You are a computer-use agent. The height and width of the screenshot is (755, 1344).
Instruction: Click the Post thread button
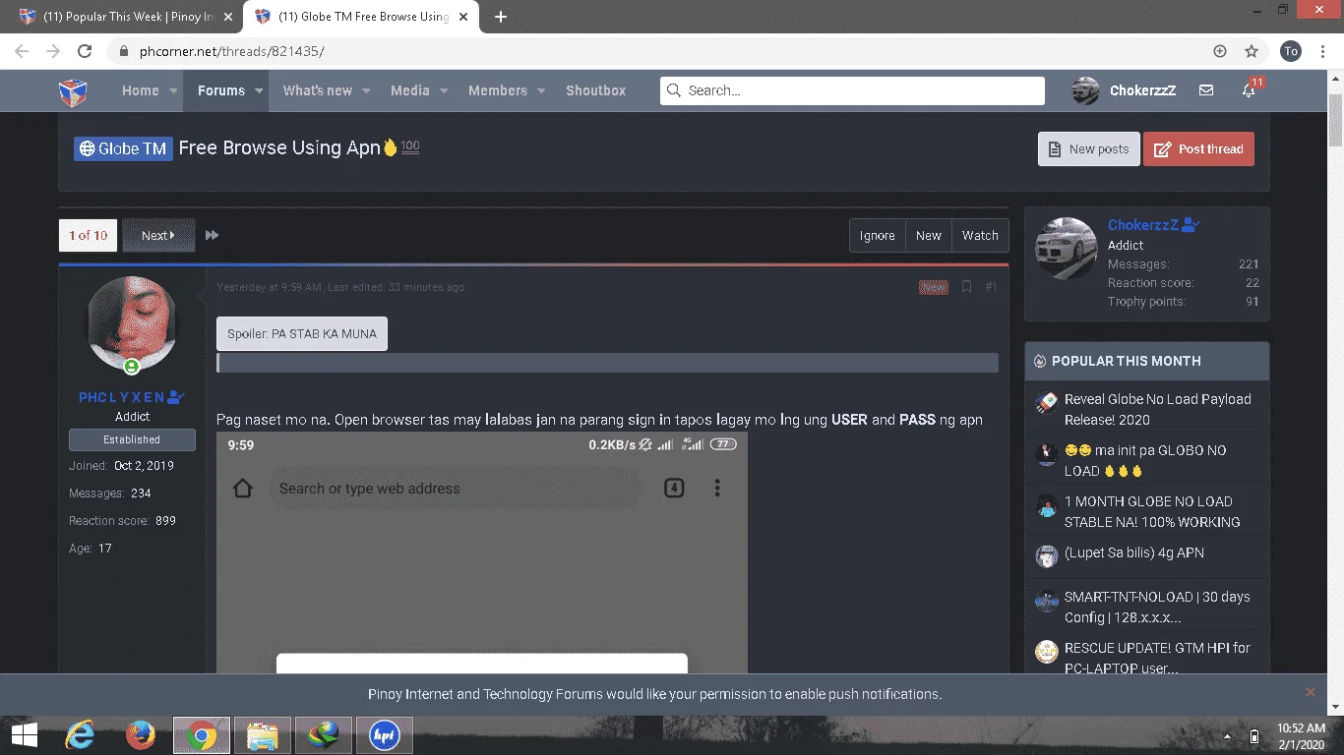click(1198, 149)
